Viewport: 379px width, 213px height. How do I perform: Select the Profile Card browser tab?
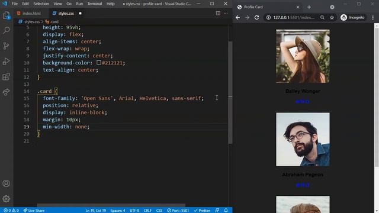[x=268, y=7]
